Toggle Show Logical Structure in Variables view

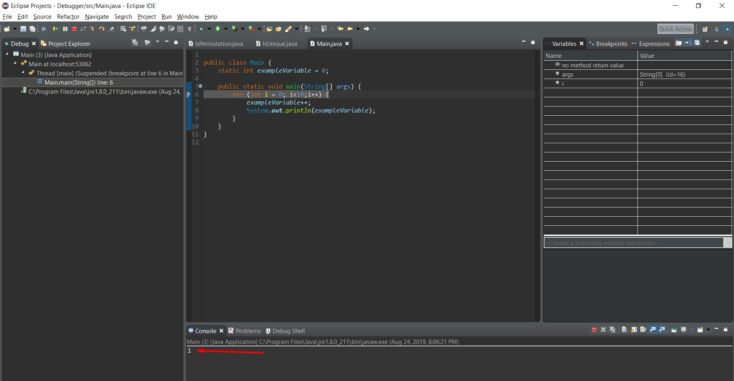[688, 43]
